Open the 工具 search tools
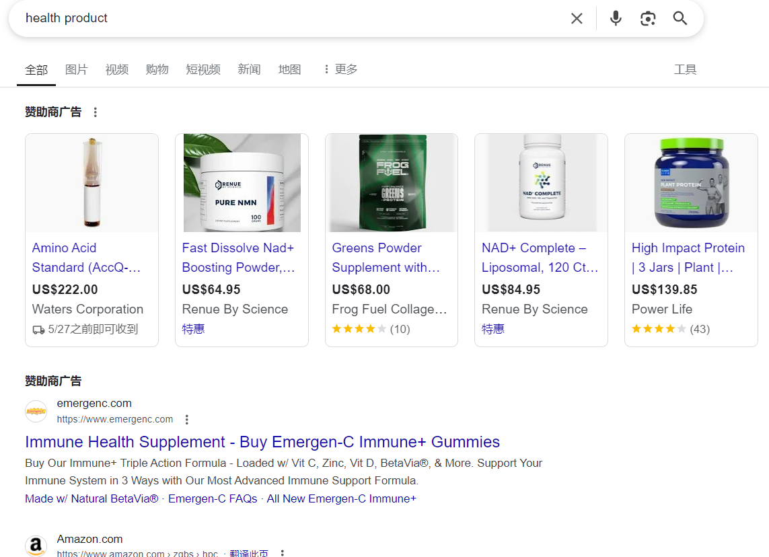769x557 pixels. tap(685, 70)
